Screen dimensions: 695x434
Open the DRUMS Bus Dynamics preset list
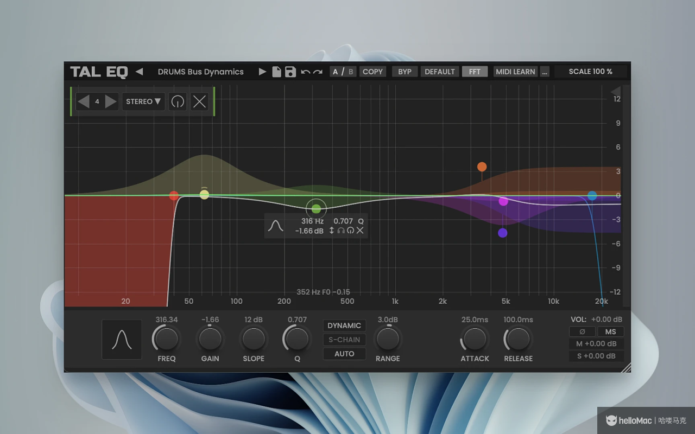(201, 72)
